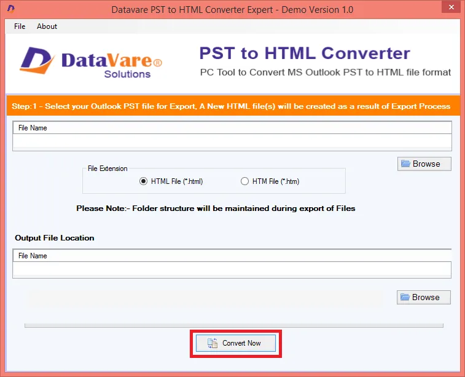Click the 'Output File Location' label
This screenshot has width=465, height=377.
coord(55,238)
